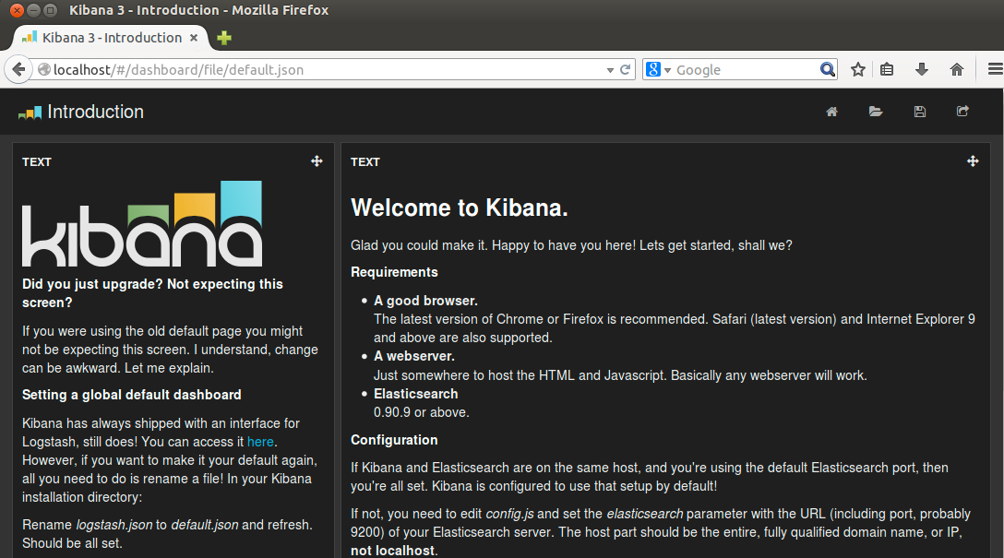Click the 'Welcome to Kibana.' heading
The width and height of the screenshot is (1004, 558).
tap(460, 208)
